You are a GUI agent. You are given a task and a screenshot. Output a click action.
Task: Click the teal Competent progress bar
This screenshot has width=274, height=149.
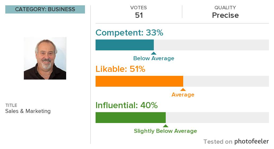tap(182, 45)
